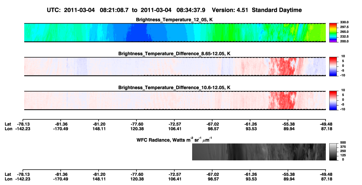Click the upper axis Lon row label
Viewport: 362px width, 185px height.
(9, 129)
